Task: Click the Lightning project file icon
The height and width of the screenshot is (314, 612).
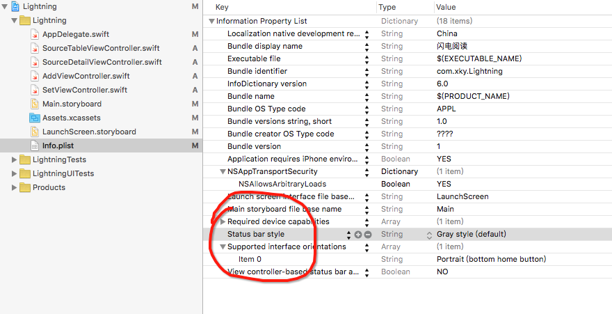Action: click(15, 6)
